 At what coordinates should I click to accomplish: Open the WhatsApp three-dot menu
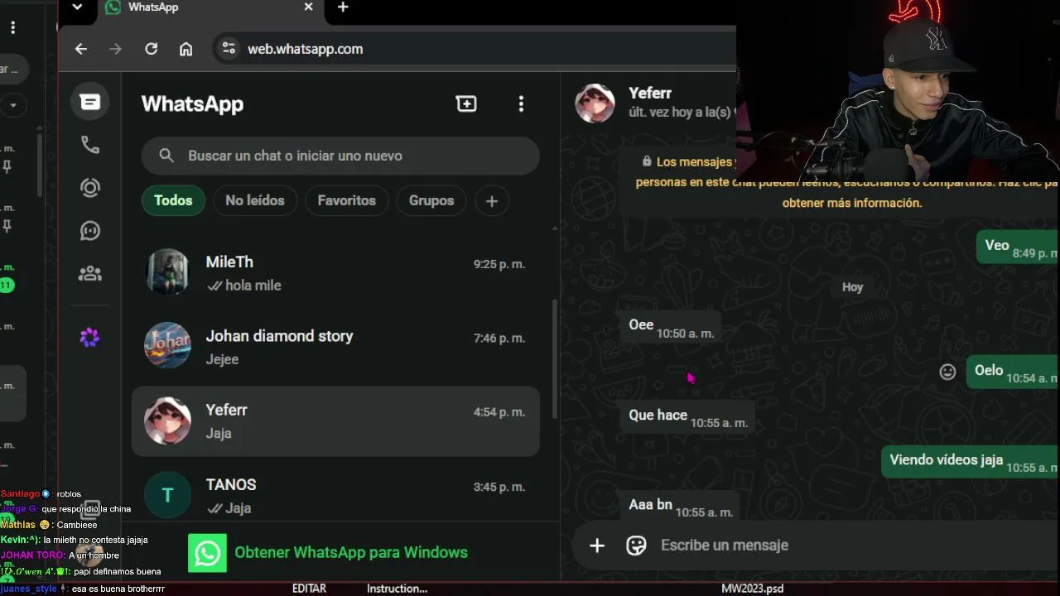[x=521, y=103]
